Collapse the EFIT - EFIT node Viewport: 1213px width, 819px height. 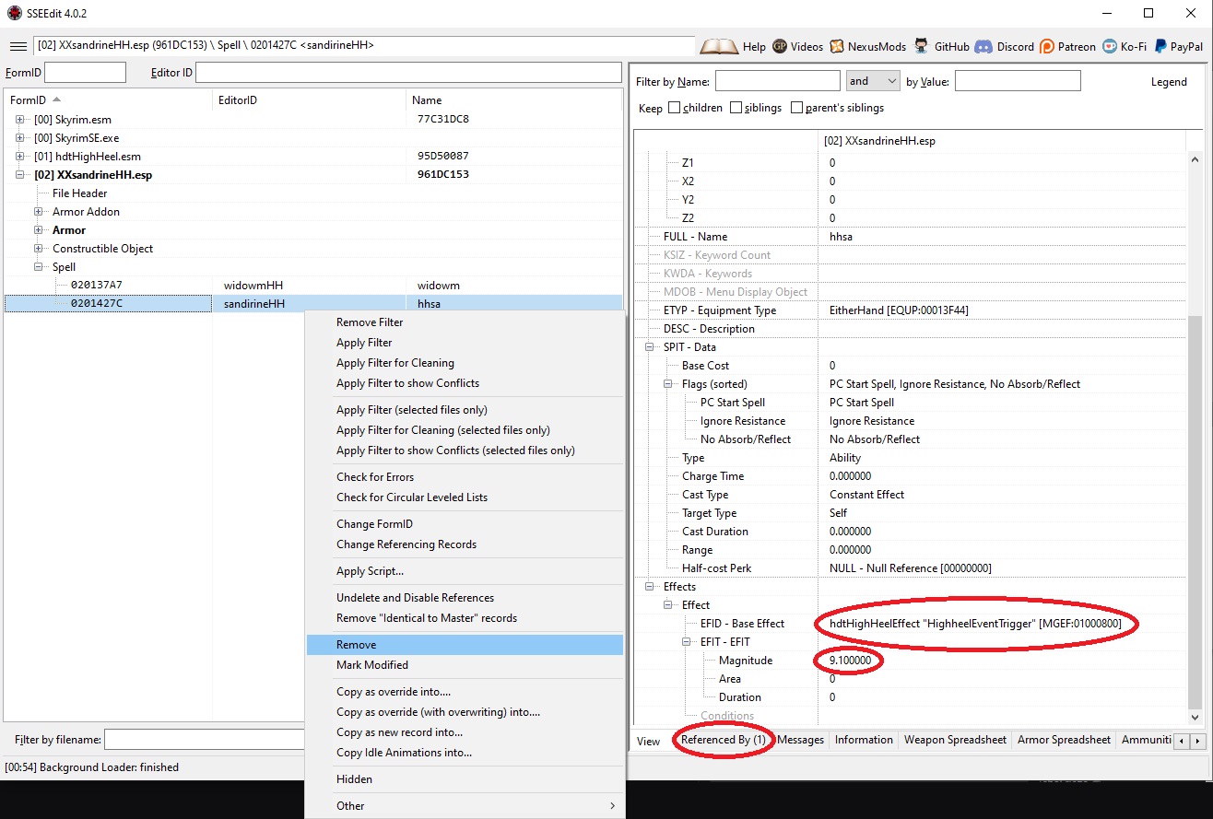(x=687, y=642)
